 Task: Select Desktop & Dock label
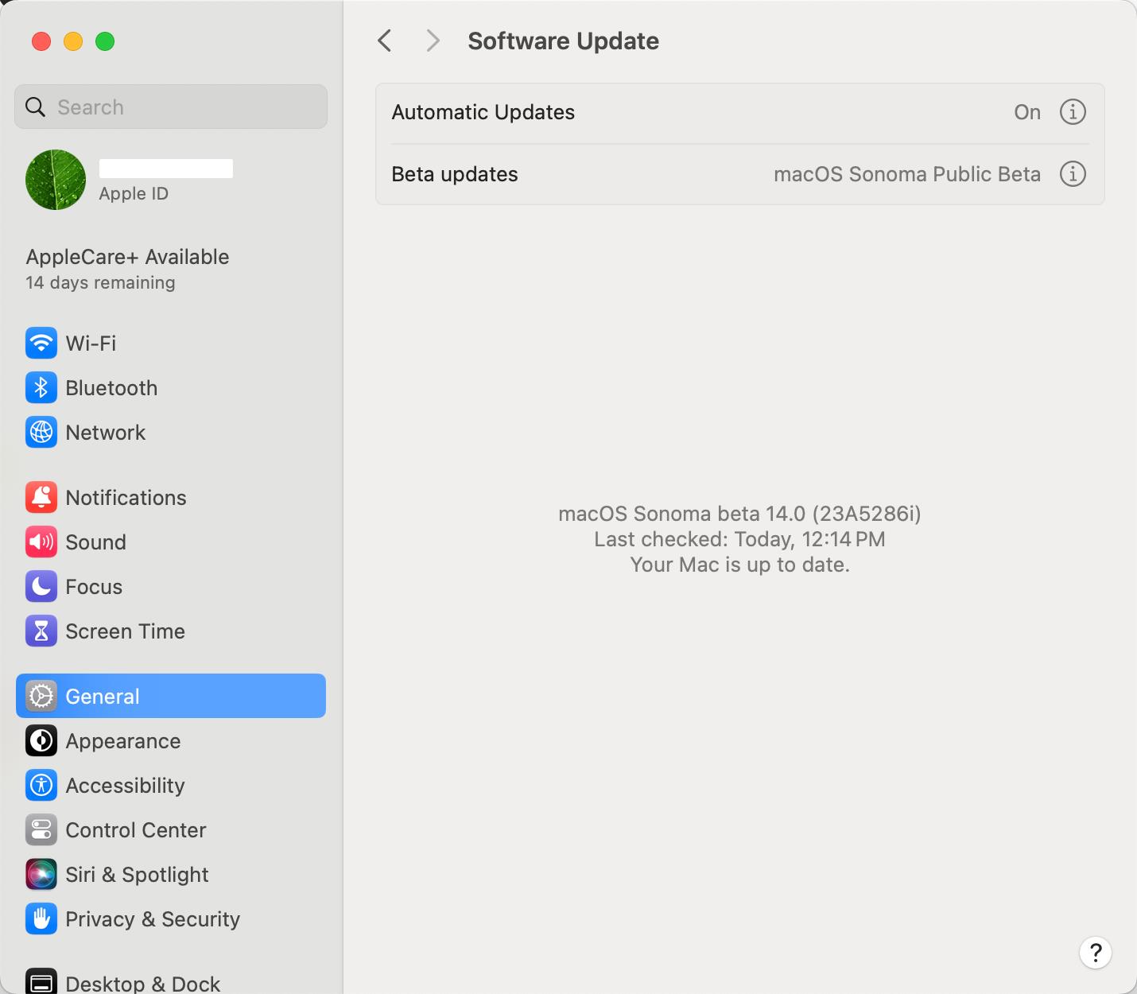coord(142,984)
